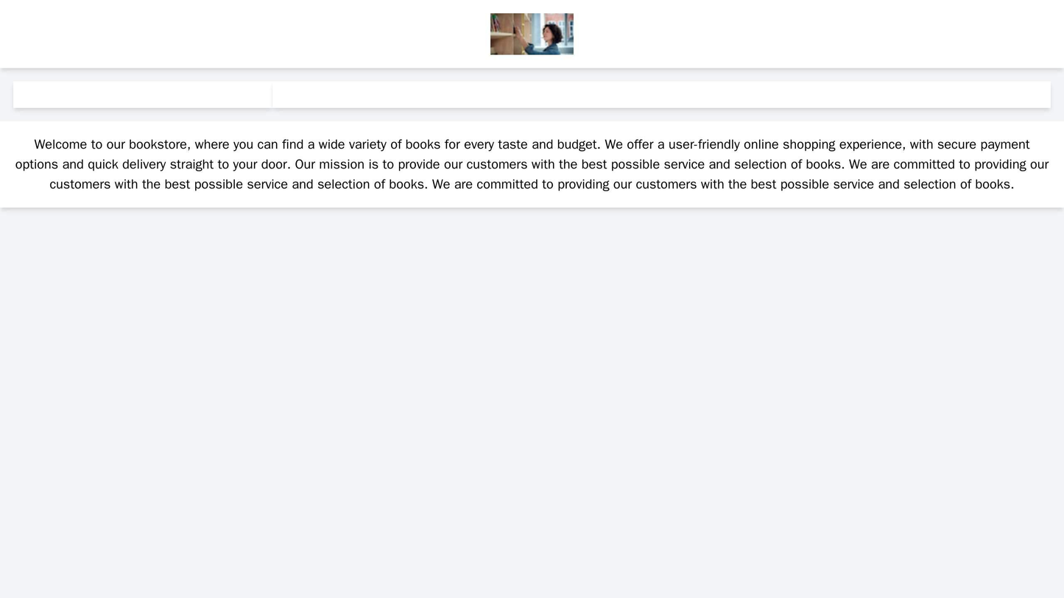Focus the left panel under the header
Image resolution: width=1064 pixels, height=598 pixels.
pos(142,95)
